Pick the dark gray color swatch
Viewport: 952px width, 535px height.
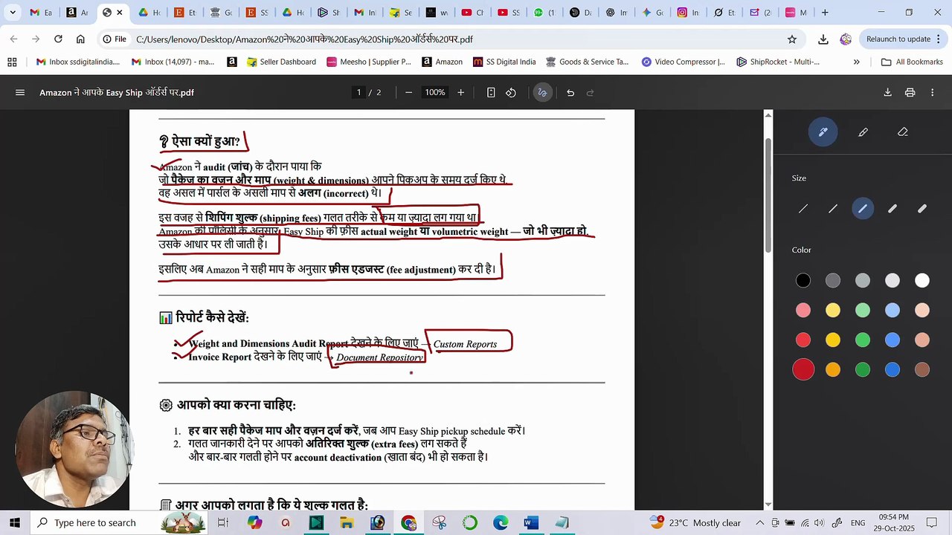coord(833,280)
